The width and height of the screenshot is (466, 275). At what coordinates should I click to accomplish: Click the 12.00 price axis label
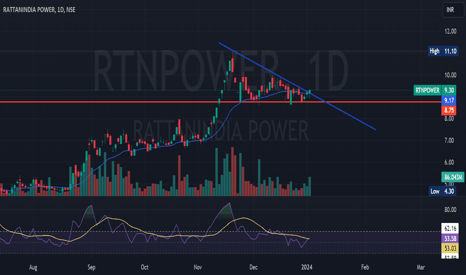click(x=450, y=31)
